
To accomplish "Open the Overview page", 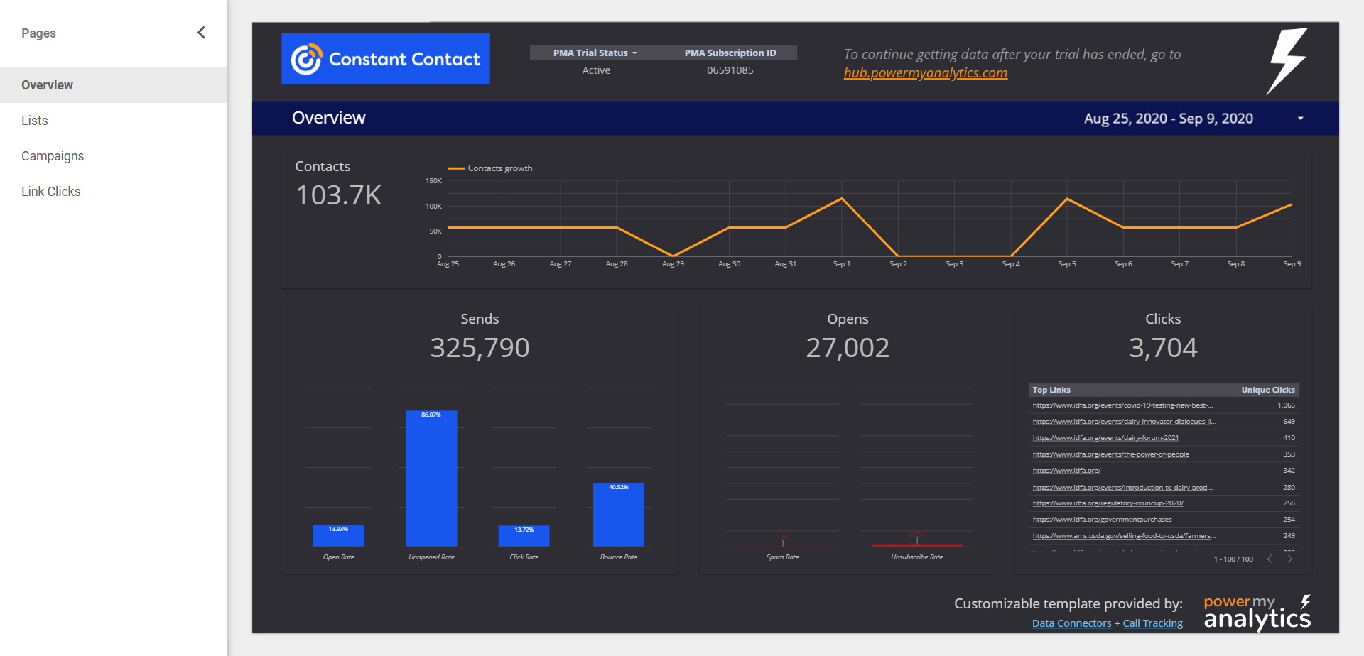I will coord(114,85).
